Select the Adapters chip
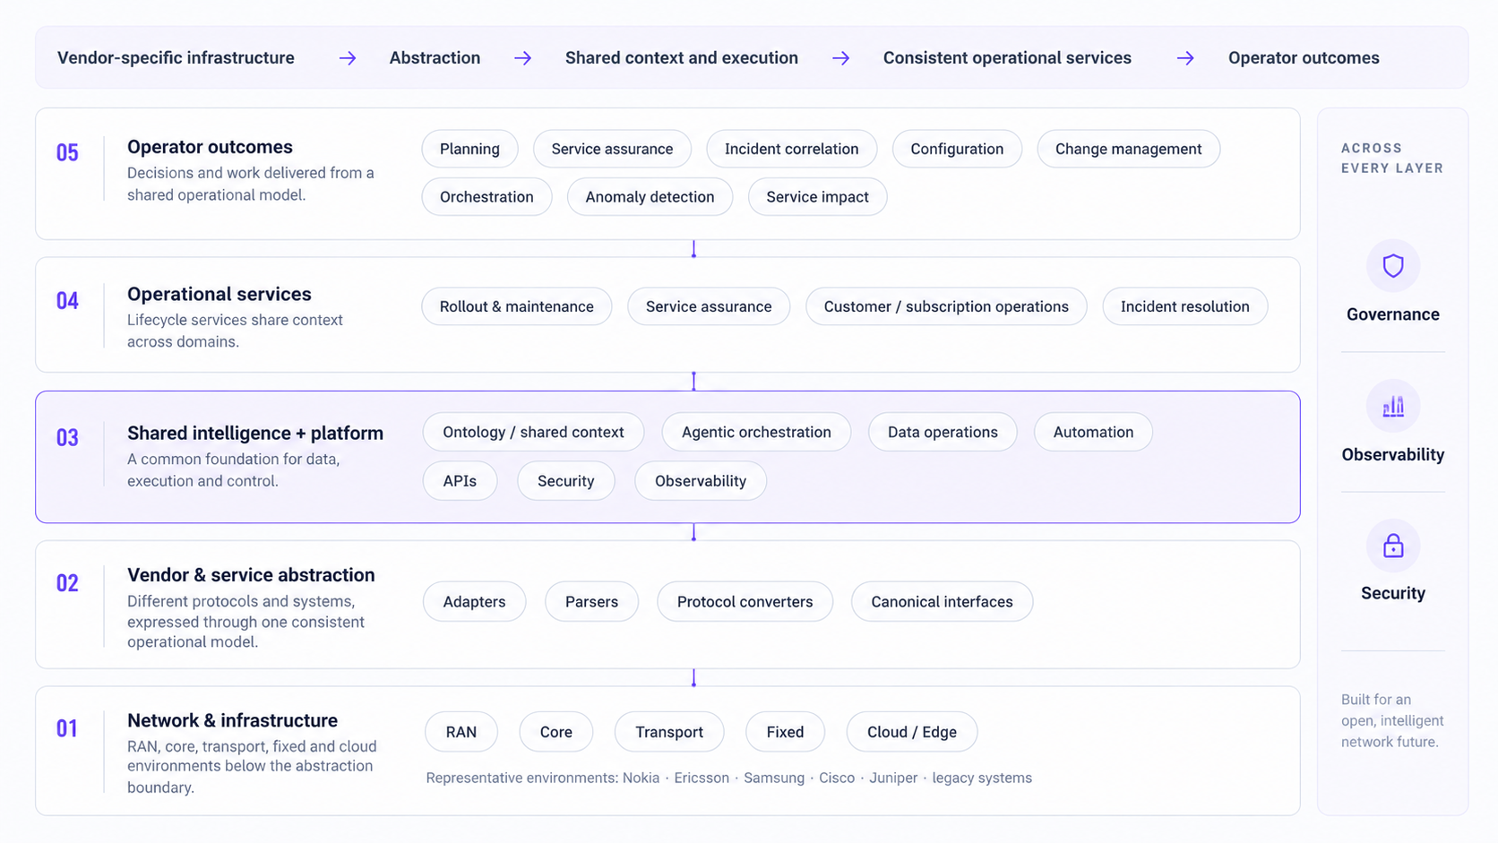1498x843 pixels. tap(474, 602)
